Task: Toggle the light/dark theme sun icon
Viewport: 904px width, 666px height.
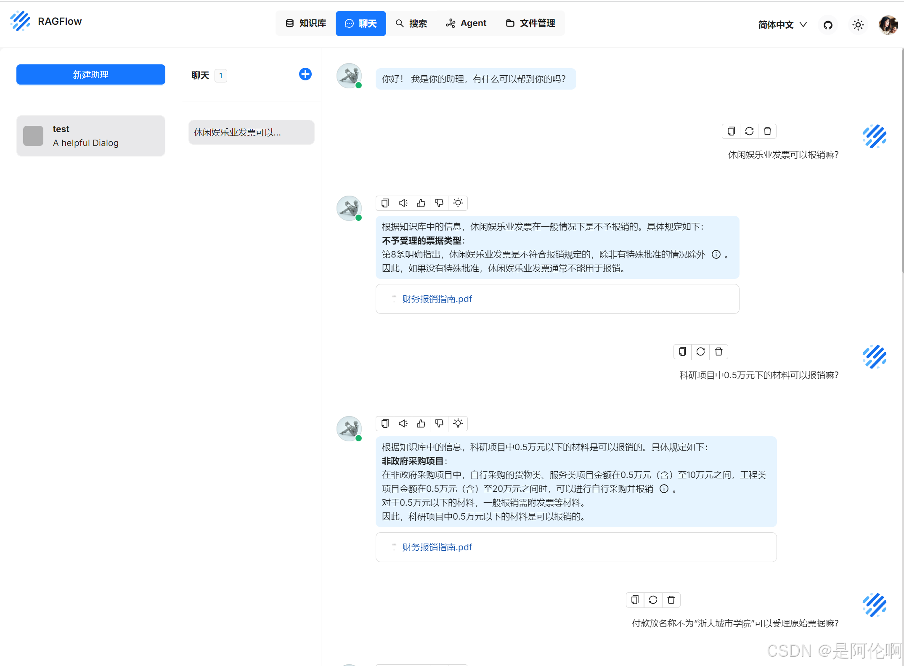Action: 858,25
